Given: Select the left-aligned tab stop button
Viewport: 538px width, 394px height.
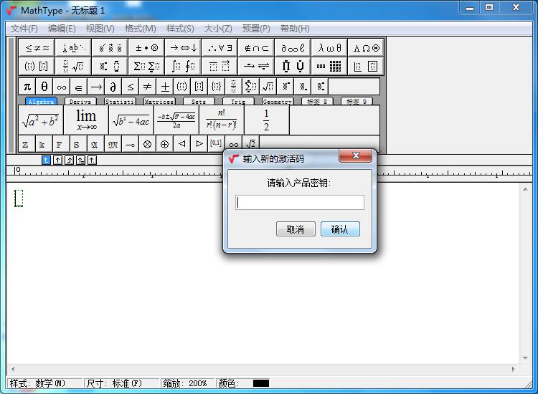Looking at the screenshot, I should pos(46,160).
